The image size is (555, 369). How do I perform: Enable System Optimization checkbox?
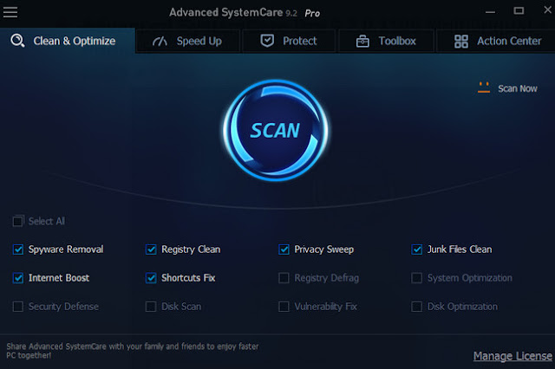[417, 278]
